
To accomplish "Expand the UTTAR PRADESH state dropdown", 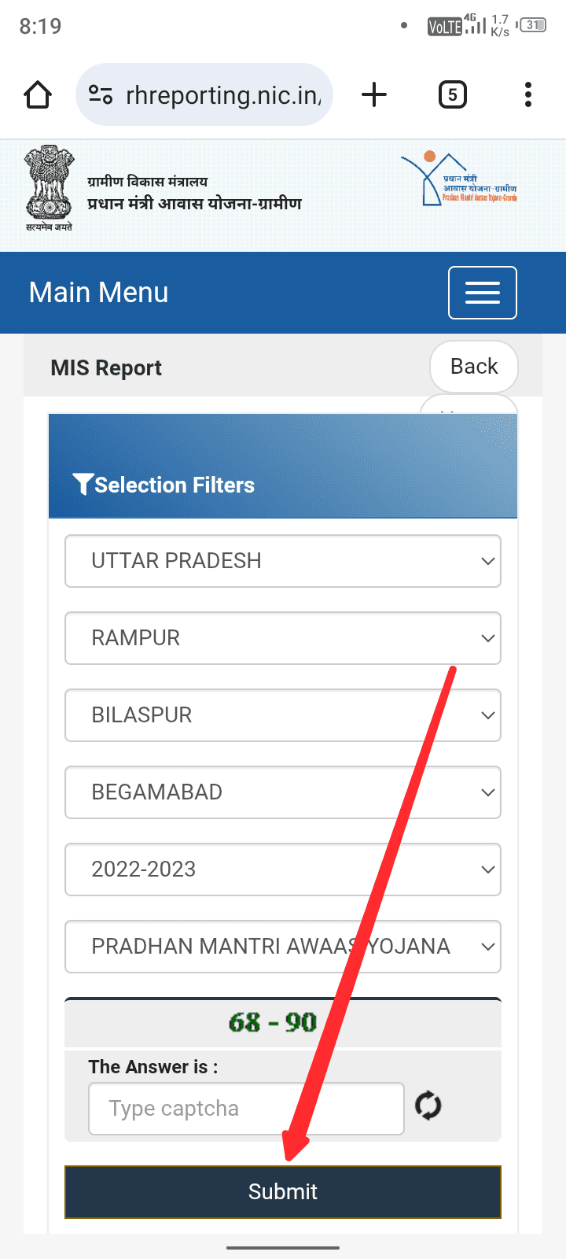I will pyautogui.click(x=283, y=561).
